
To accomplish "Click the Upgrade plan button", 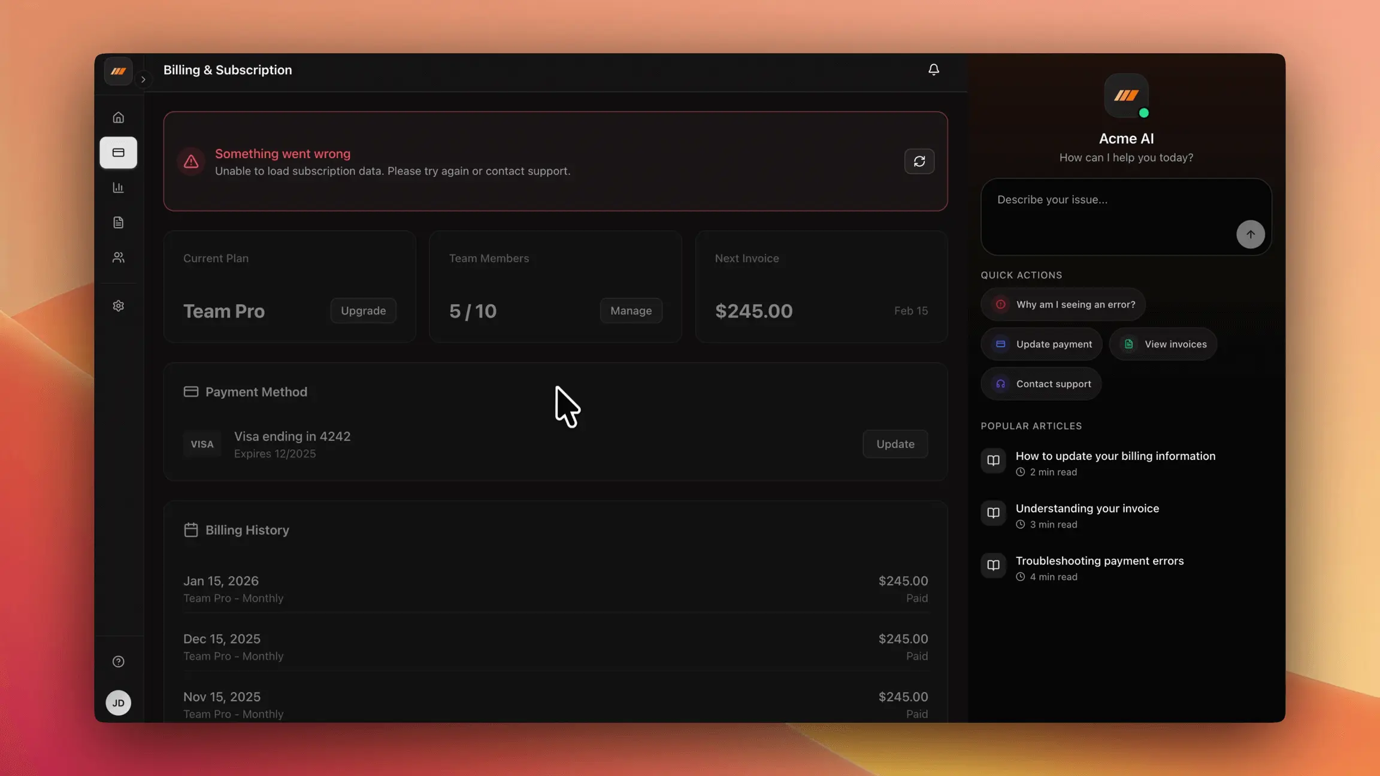I will pos(363,311).
